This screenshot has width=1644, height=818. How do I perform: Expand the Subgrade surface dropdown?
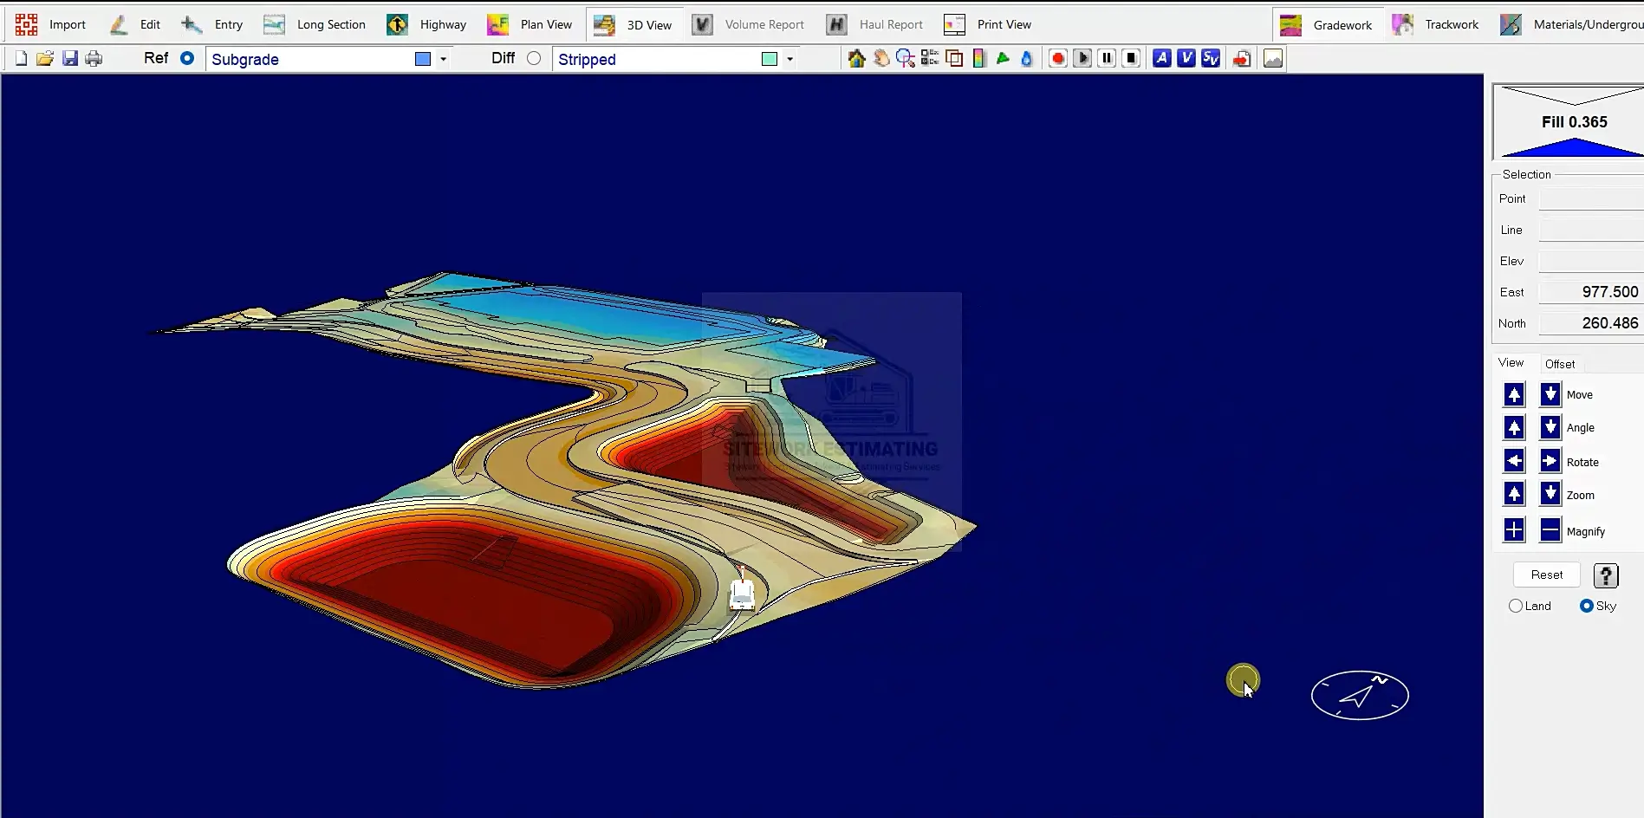[443, 59]
